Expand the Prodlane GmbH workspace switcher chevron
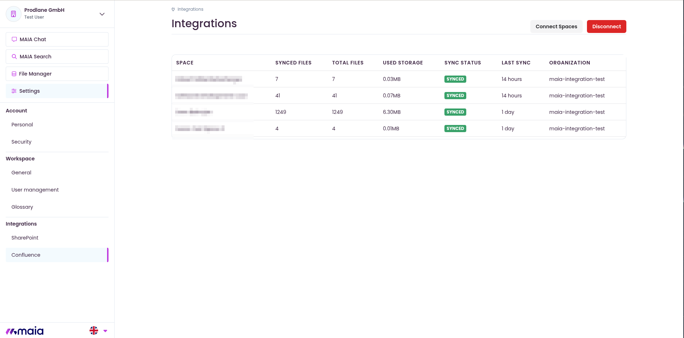 (102, 14)
